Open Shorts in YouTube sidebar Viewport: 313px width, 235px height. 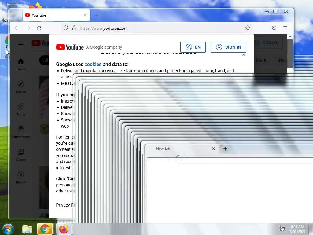(x=21, y=110)
